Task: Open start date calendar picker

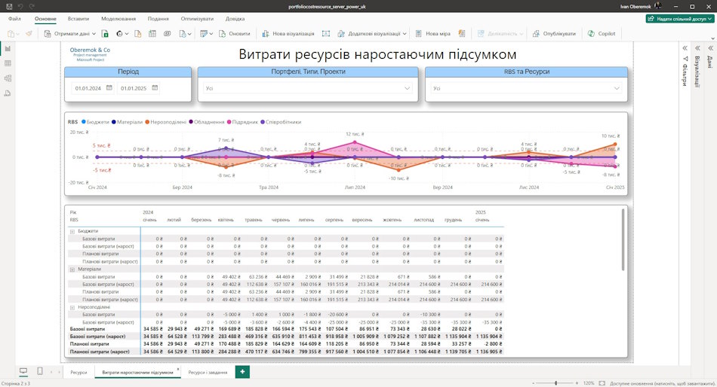Action: point(109,87)
